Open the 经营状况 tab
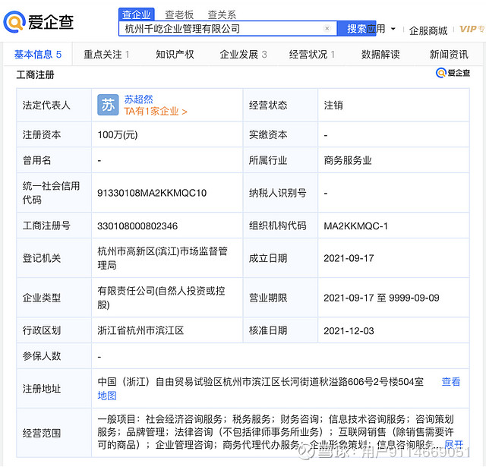 pyautogui.click(x=312, y=55)
